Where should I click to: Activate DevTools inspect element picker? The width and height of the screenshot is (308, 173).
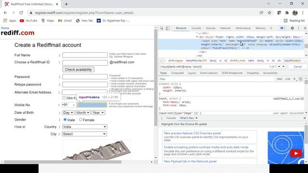162,28
